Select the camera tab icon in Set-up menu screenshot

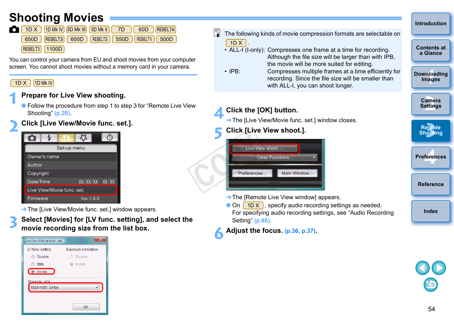click(32, 138)
